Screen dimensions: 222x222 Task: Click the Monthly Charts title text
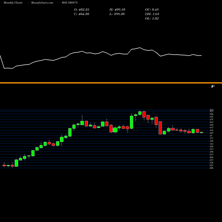(13, 3)
